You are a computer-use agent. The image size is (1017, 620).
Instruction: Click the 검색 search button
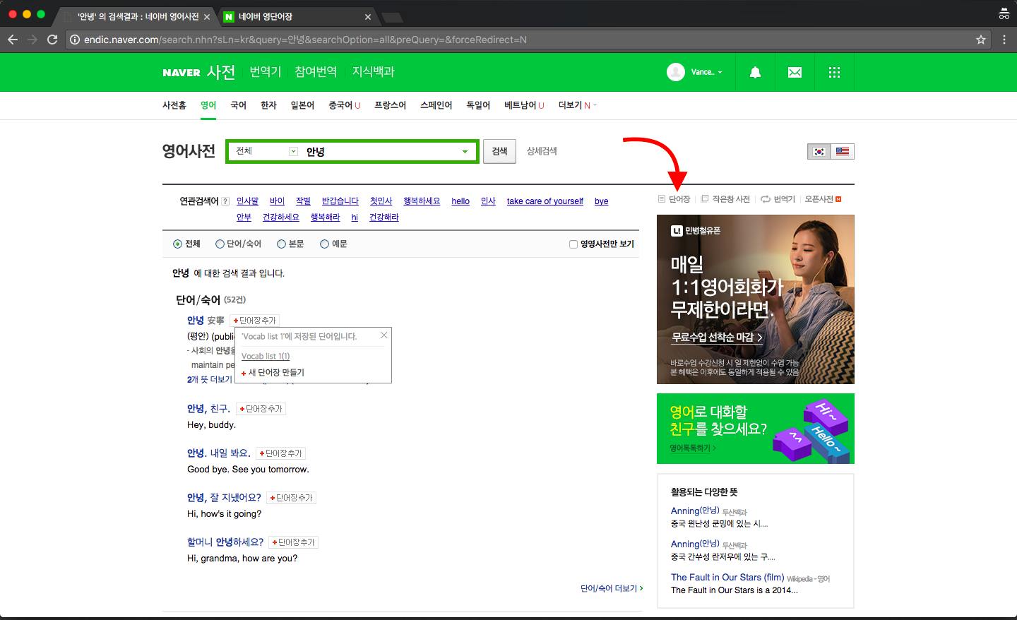click(x=499, y=151)
